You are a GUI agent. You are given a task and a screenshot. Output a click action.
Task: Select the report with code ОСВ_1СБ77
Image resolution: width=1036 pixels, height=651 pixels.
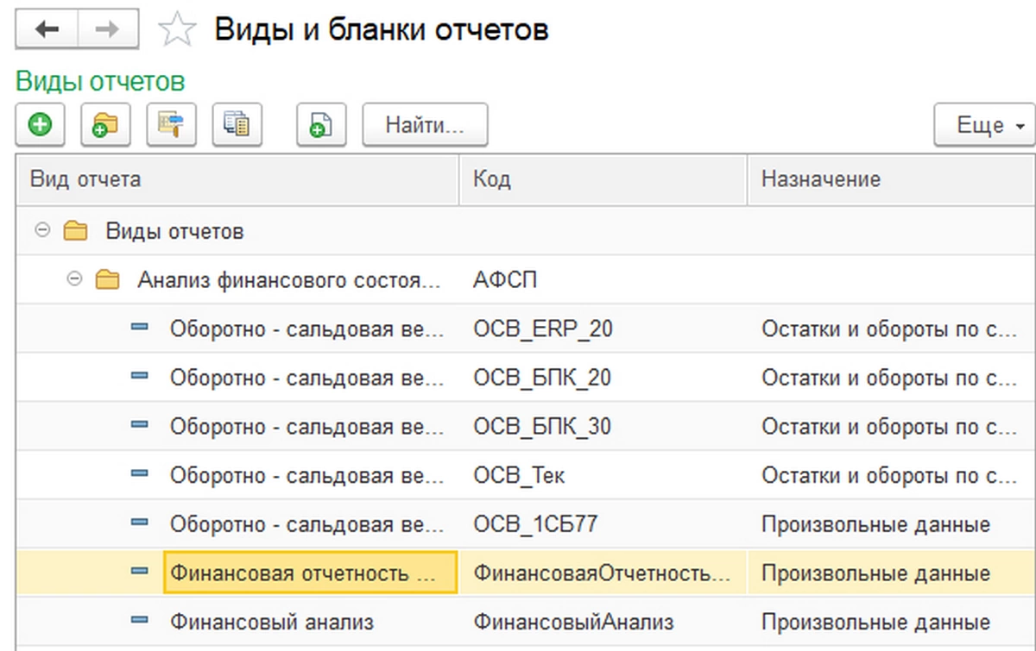click(537, 524)
